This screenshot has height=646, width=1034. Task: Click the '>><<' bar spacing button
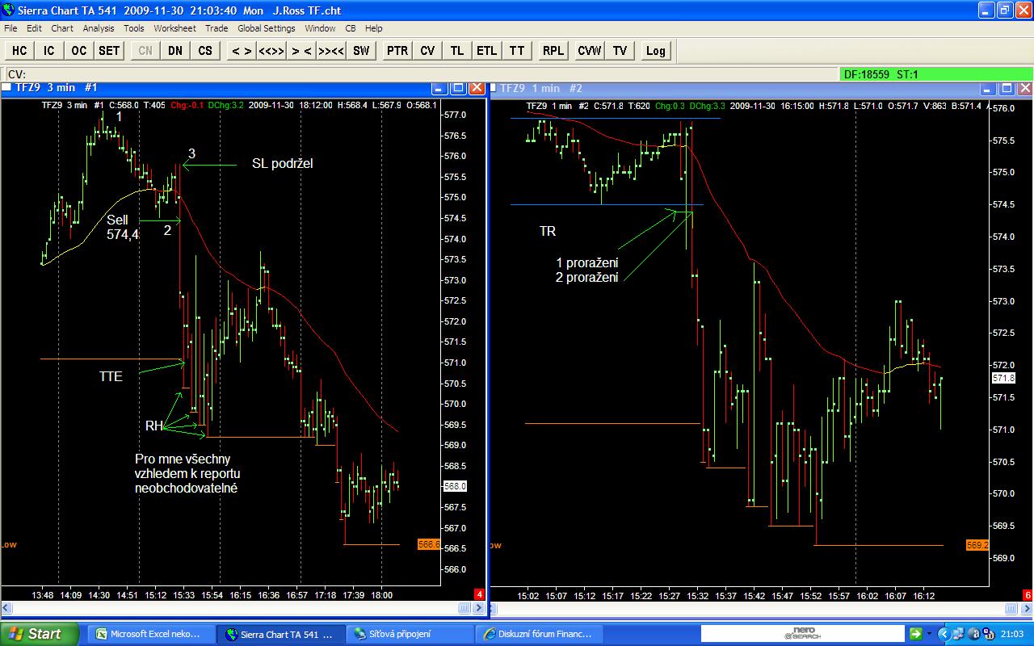(331, 51)
